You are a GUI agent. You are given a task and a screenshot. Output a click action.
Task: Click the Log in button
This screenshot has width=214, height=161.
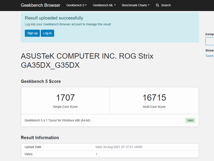point(48,33)
